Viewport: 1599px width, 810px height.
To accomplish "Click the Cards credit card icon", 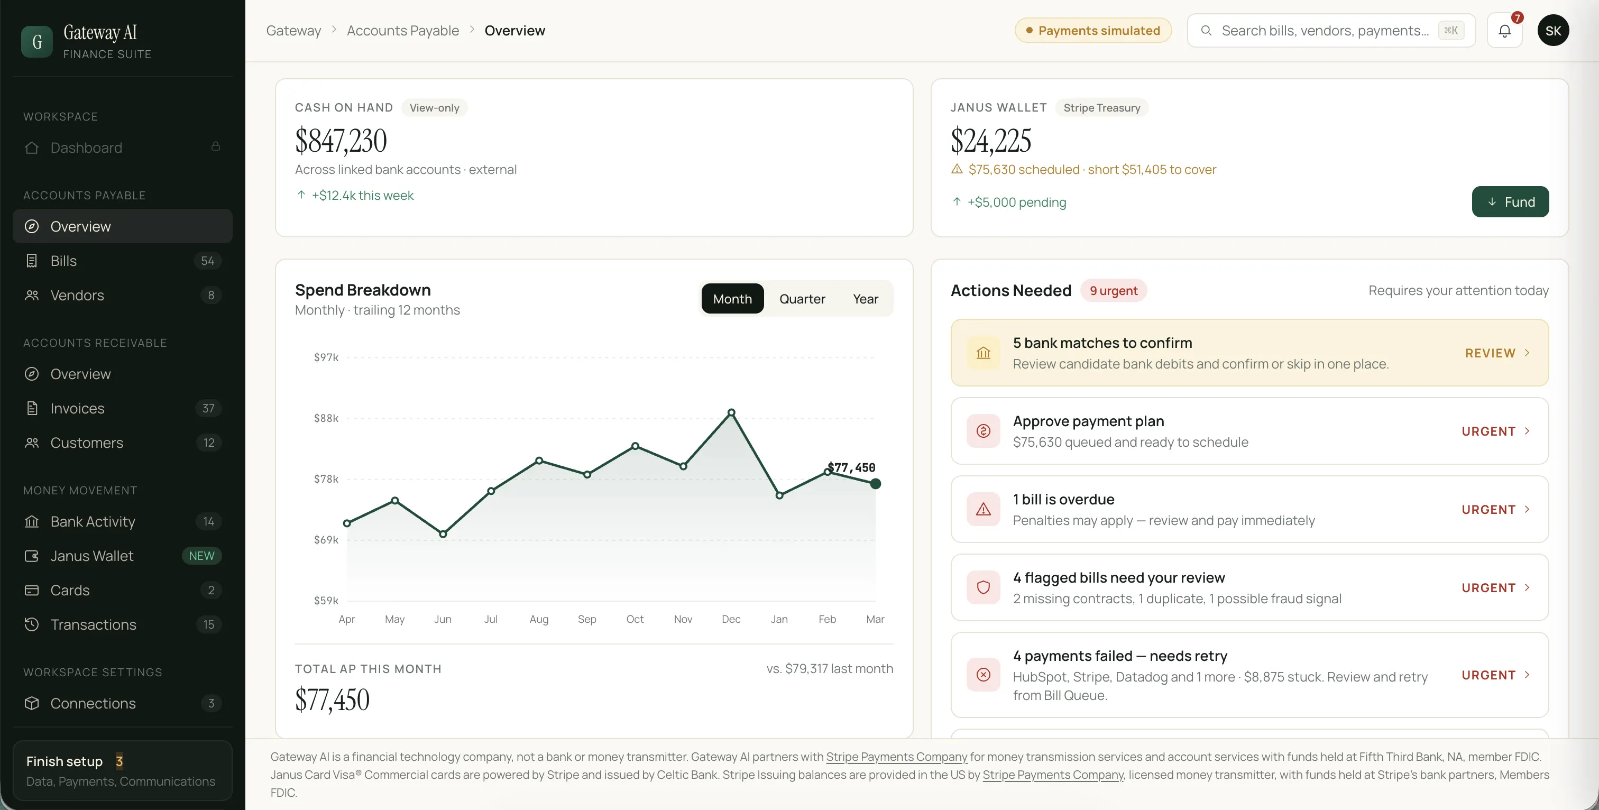I will tap(32, 590).
